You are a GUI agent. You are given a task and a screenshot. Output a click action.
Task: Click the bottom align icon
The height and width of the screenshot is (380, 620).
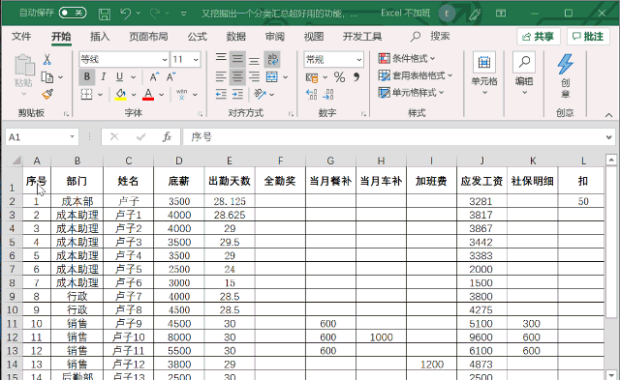(x=254, y=60)
